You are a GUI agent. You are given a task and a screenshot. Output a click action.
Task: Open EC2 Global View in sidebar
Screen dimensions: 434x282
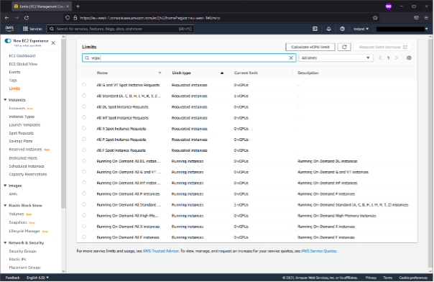point(23,64)
